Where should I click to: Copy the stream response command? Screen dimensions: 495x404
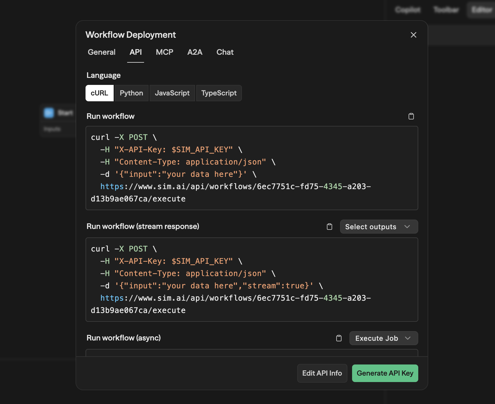[x=329, y=227]
